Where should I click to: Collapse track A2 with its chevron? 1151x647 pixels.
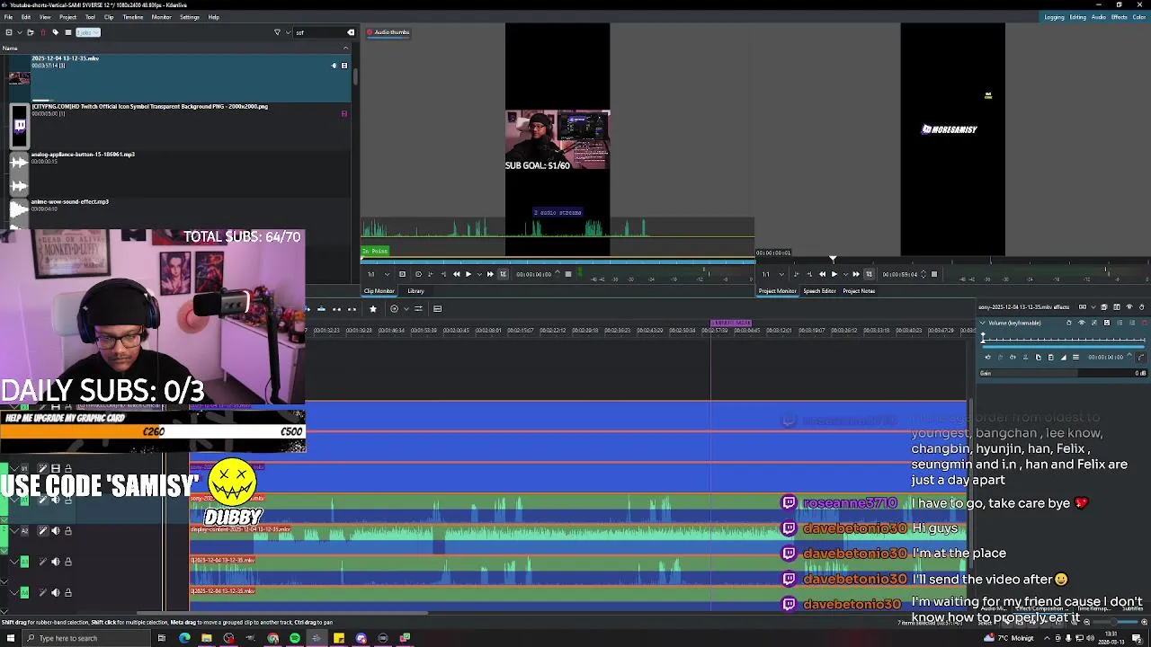click(13, 531)
